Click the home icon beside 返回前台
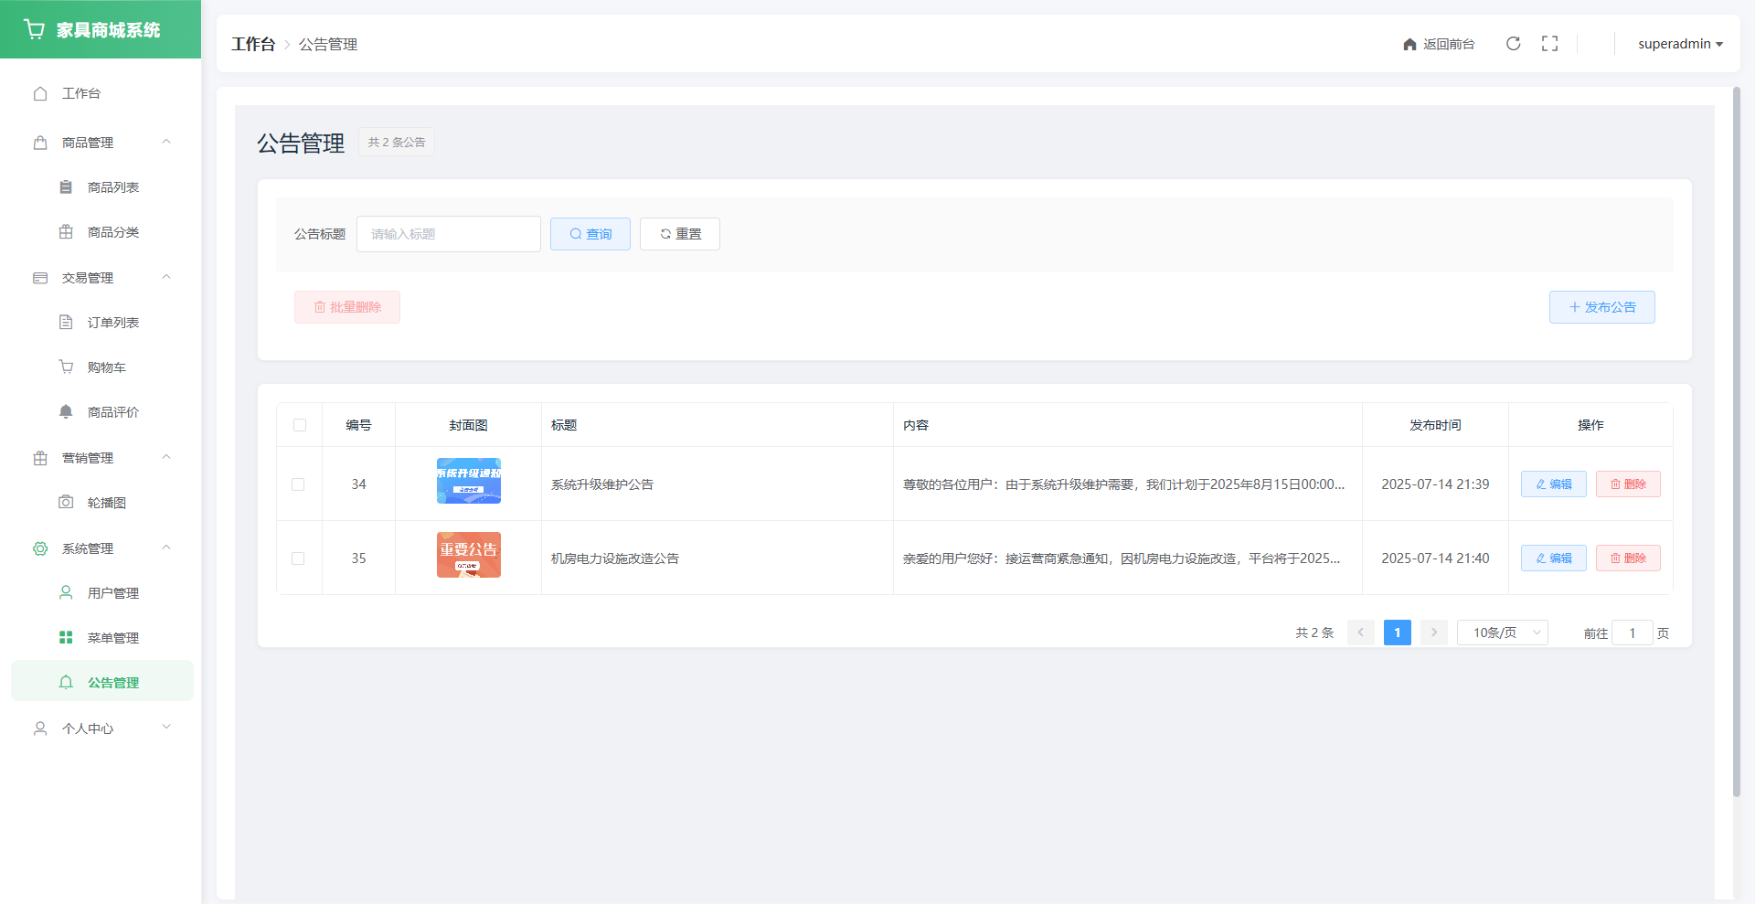This screenshot has height=904, width=1755. coord(1409,45)
